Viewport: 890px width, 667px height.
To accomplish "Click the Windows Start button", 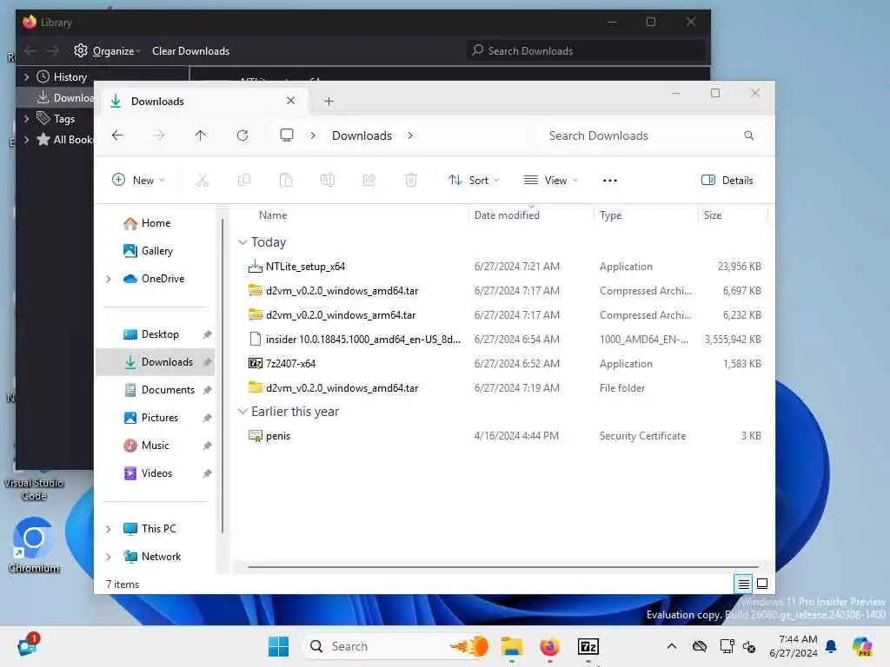I will coord(278,646).
